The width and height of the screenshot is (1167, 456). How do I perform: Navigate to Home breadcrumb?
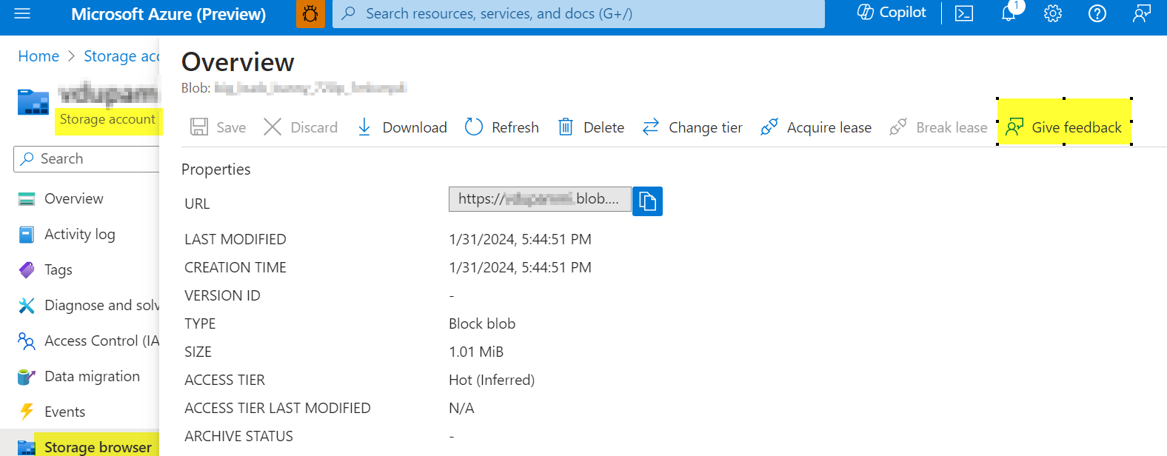(39, 56)
